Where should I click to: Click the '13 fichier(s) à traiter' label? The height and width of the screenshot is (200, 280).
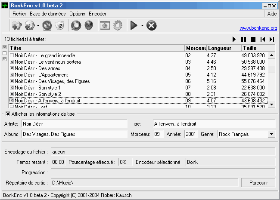click(x=25, y=39)
